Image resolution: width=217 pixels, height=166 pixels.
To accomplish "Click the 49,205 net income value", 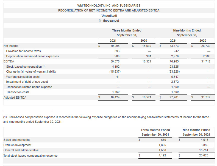I will [x=115, y=46].
